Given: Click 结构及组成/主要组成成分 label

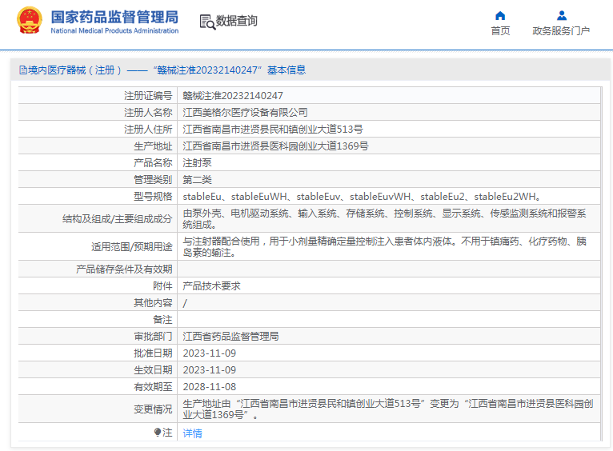Looking at the screenshot, I should tap(118, 219).
